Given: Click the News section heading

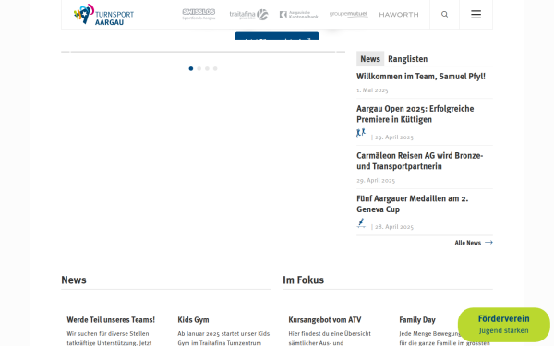Looking at the screenshot, I should 74,280.
